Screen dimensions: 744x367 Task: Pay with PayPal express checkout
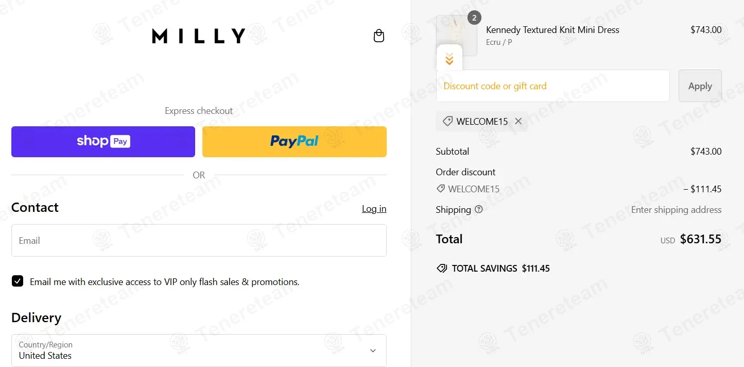pyautogui.click(x=294, y=141)
